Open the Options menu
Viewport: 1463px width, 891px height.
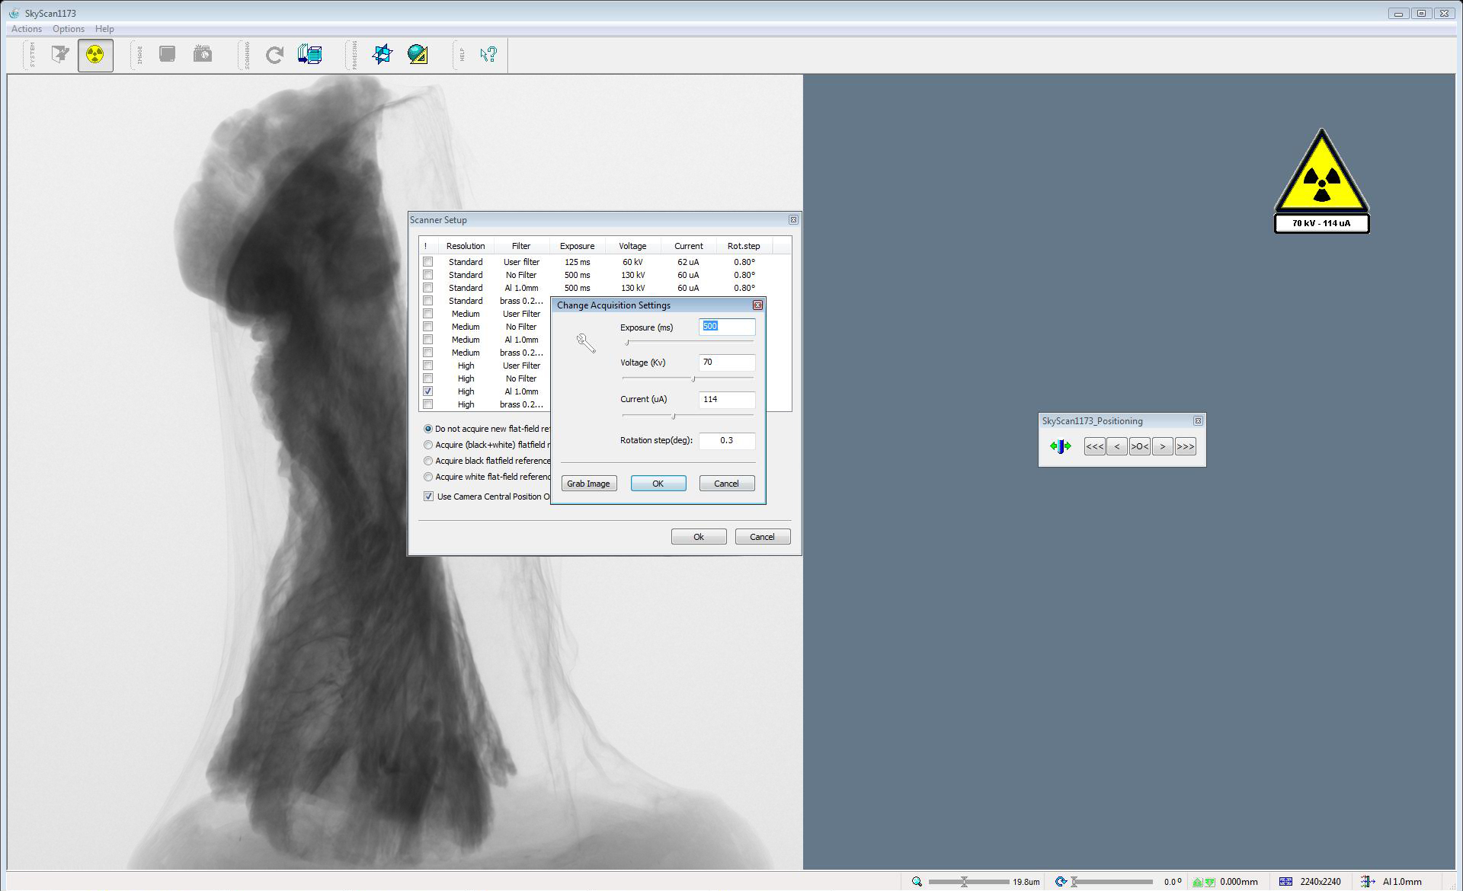point(68,29)
